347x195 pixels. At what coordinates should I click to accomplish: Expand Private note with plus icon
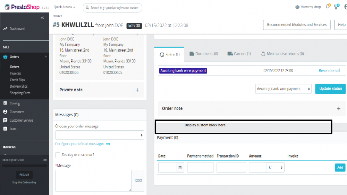click(x=137, y=90)
